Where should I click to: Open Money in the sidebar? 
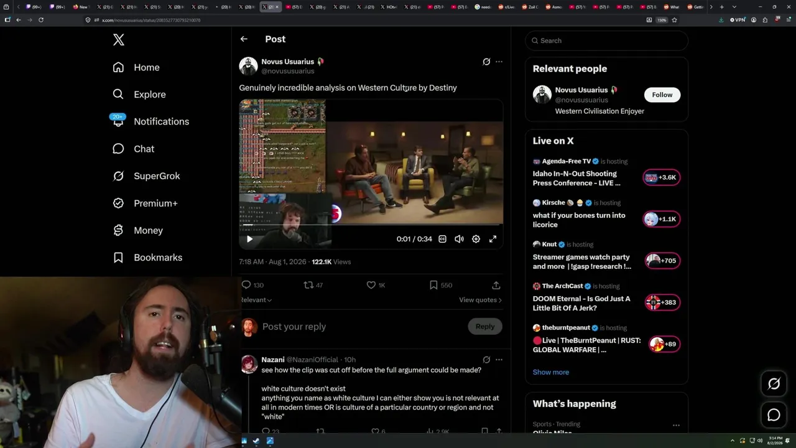pyautogui.click(x=137, y=230)
